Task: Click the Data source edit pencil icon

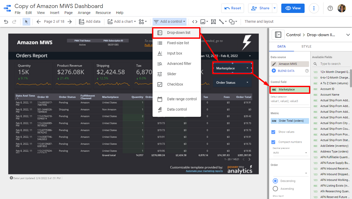Action: point(274,64)
